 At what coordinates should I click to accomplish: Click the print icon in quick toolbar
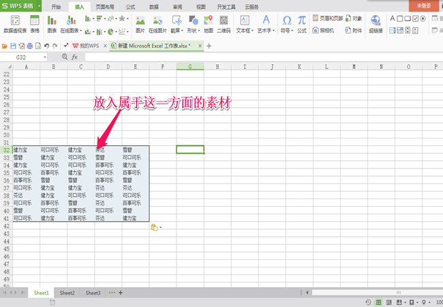pyautogui.click(x=30, y=46)
